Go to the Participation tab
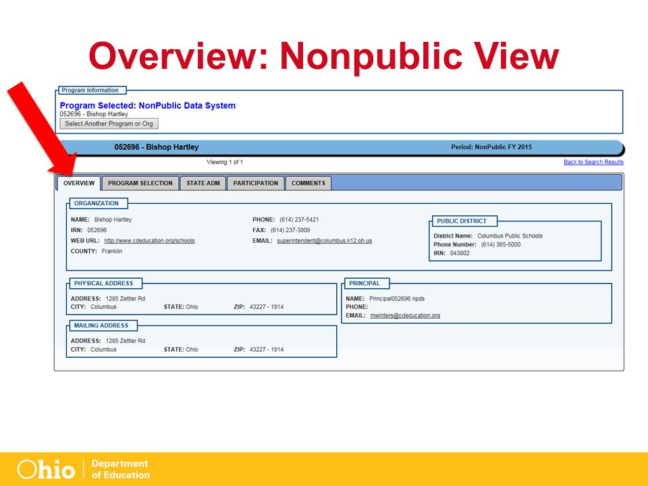The image size is (648, 486). pyautogui.click(x=255, y=183)
